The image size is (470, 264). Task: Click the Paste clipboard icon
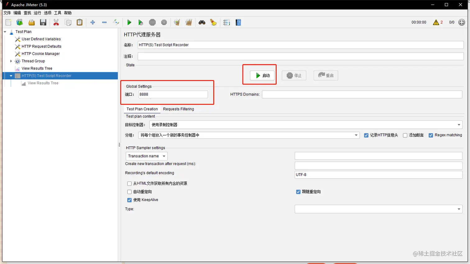[x=80, y=22]
